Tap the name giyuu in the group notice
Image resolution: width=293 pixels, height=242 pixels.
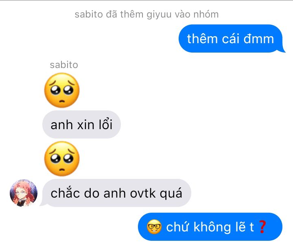159,15
